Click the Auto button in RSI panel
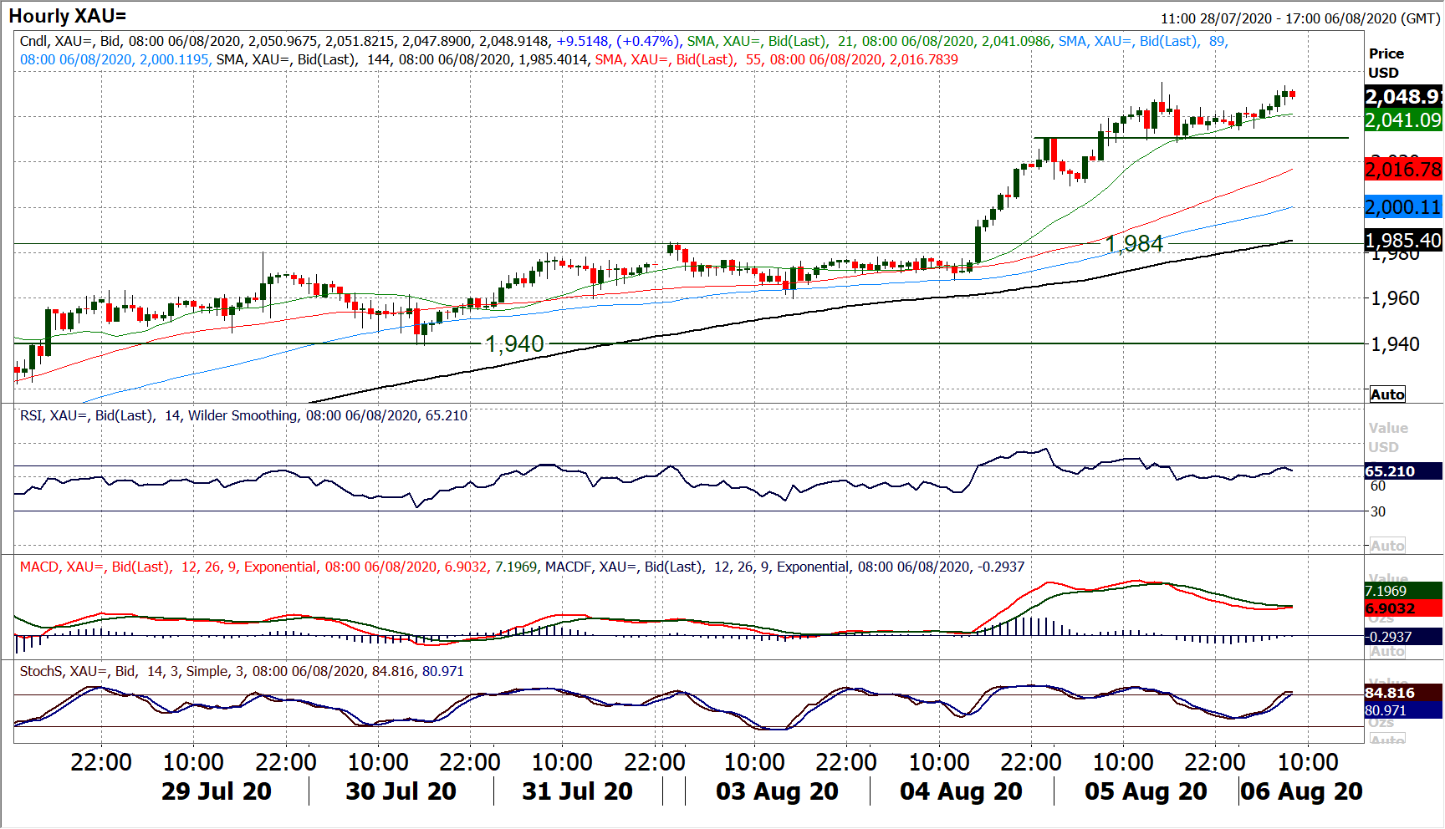 point(1387,546)
